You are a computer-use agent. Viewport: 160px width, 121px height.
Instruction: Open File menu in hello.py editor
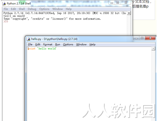tap(30, 44)
